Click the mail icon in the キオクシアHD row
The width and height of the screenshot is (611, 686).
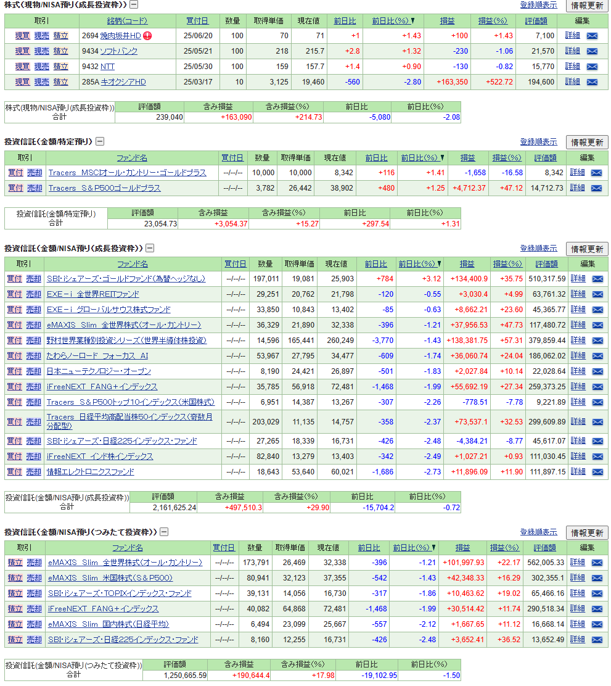coord(591,82)
